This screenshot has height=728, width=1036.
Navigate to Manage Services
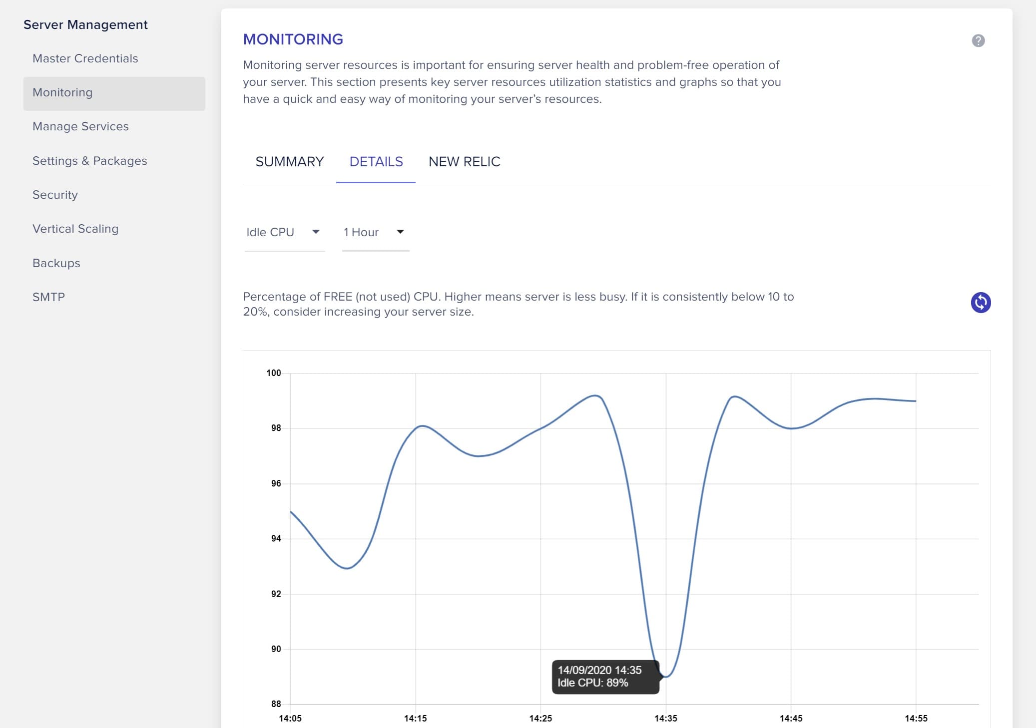[80, 126]
